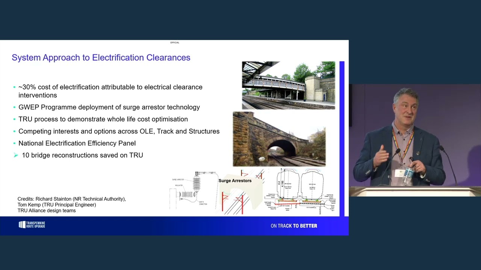Click the arrow bullet before '10 bridge reconstructions'
This screenshot has height=270, width=481.
click(15, 155)
